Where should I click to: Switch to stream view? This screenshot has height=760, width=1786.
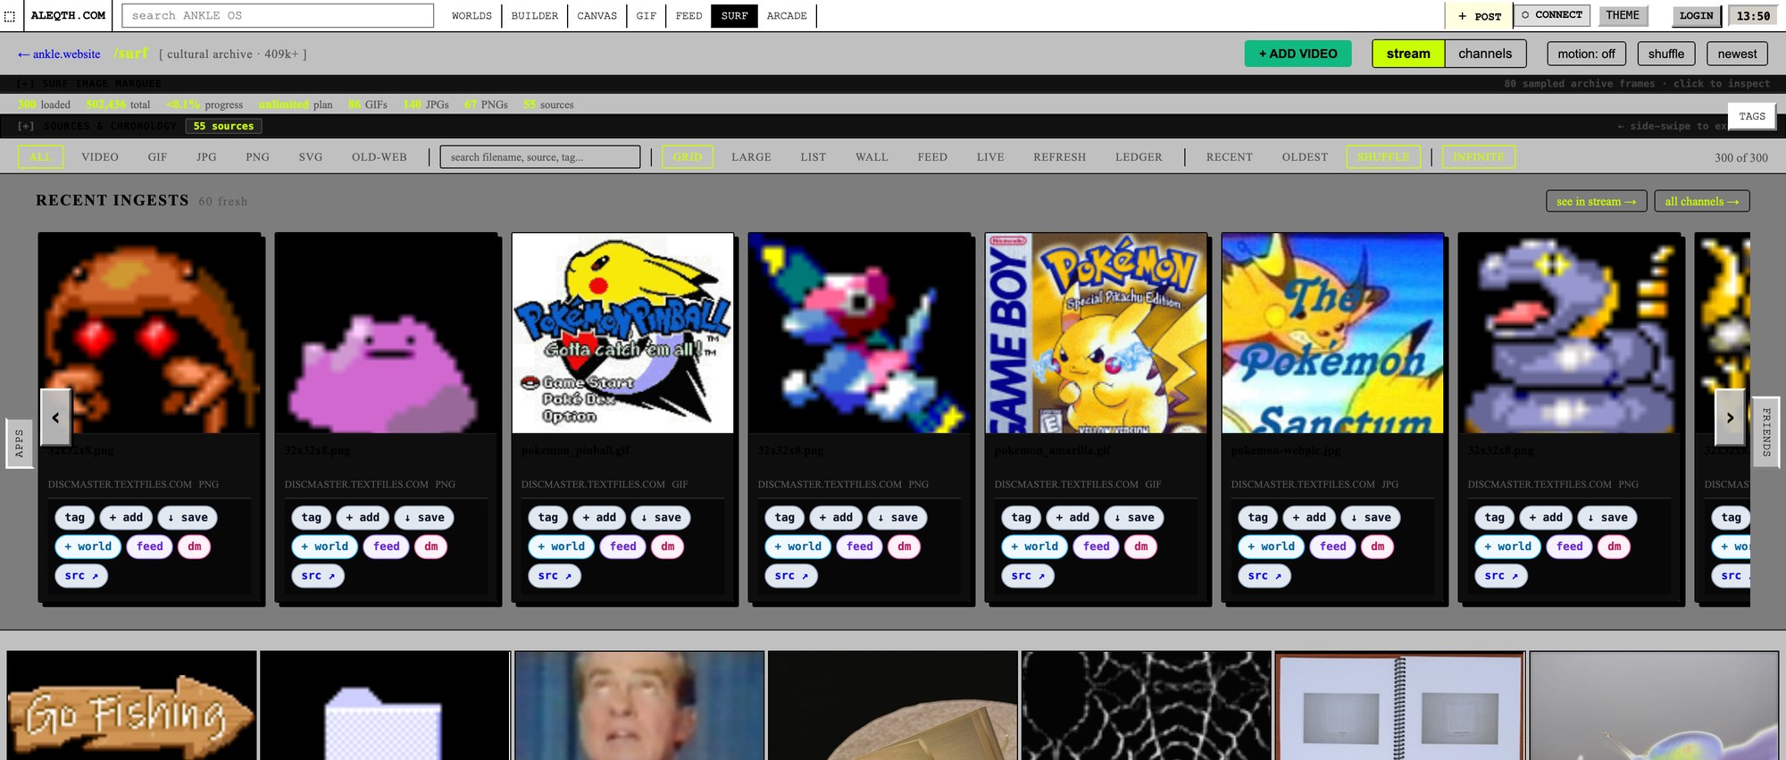(1408, 54)
